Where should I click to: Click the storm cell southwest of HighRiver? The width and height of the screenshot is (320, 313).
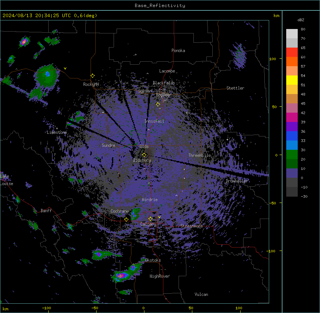pyautogui.click(x=121, y=275)
